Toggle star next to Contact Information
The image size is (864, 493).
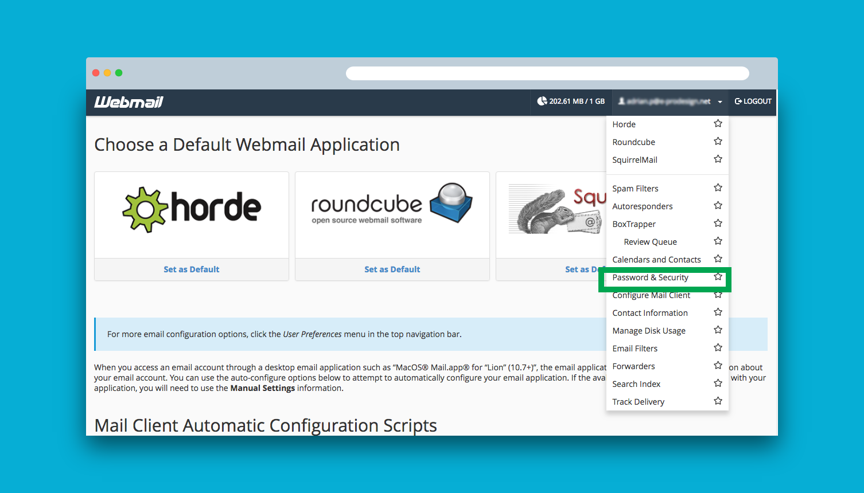pos(718,312)
